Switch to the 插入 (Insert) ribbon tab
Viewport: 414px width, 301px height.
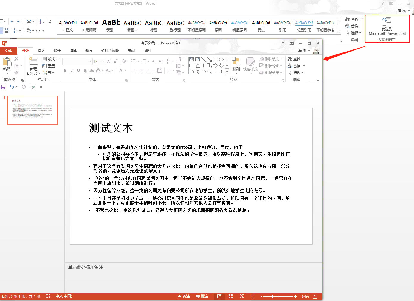(41, 51)
